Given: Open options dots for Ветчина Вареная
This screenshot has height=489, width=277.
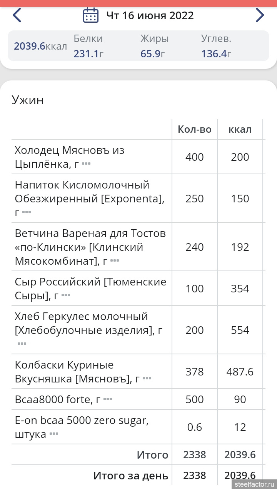Looking at the screenshot, I should point(115,260).
